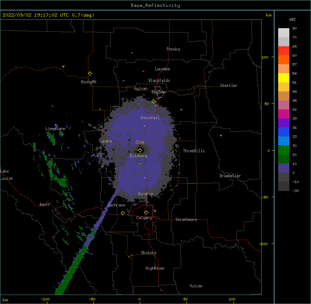The width and height of the screenshot is (311, 304).
Task: Click the ThreeHills town label
Action: click(194, 151)
